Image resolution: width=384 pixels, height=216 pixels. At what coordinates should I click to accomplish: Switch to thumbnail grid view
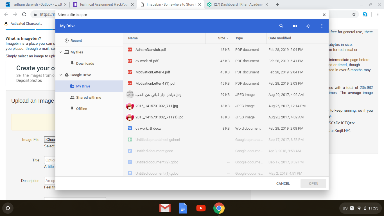pyautogui.click(x=295, y=26)
